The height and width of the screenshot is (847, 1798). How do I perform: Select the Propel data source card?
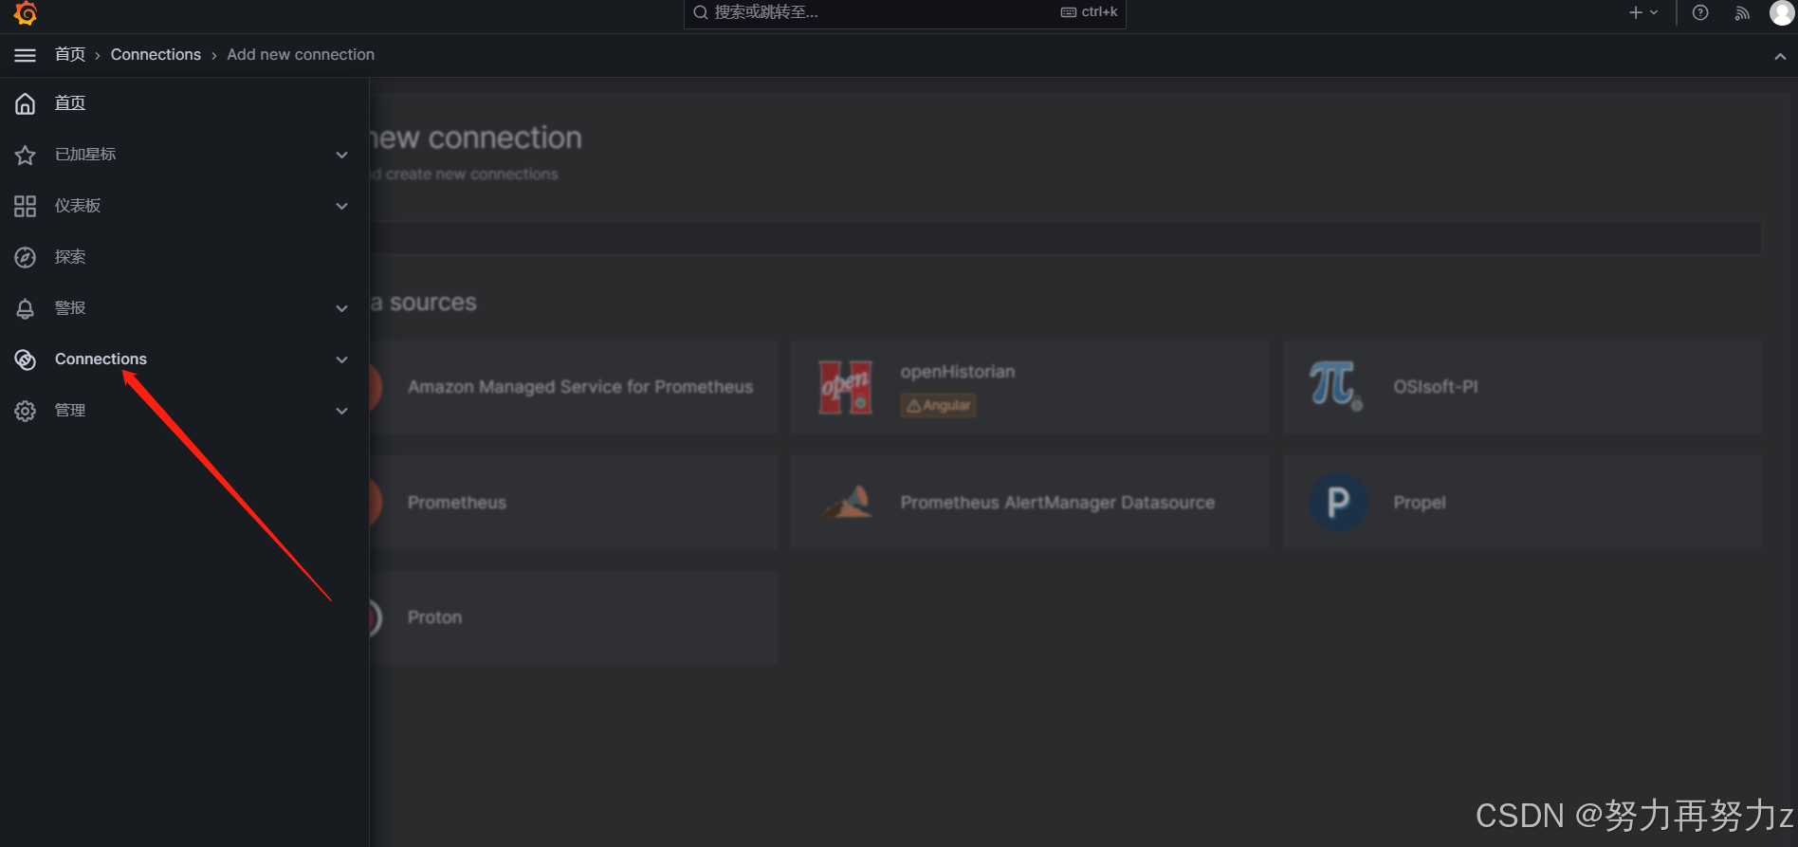pos(1523,502)
